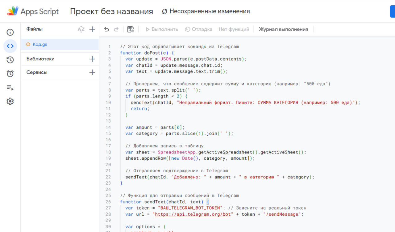
Task: Click sheet.appendRow call on line 19
Action: 190,158
